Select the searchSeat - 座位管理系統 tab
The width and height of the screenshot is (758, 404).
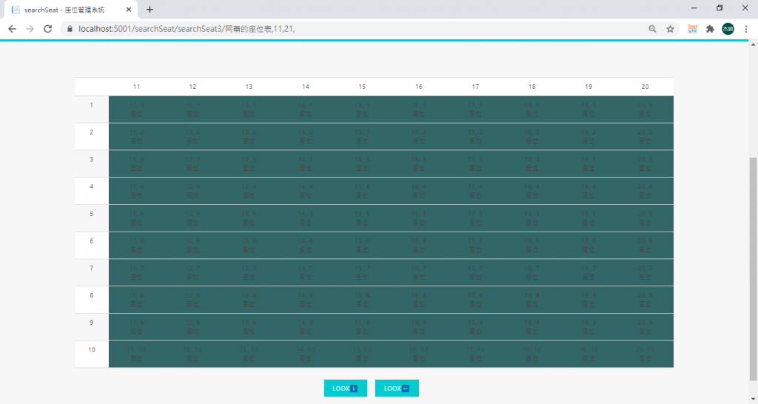(70, 10)
